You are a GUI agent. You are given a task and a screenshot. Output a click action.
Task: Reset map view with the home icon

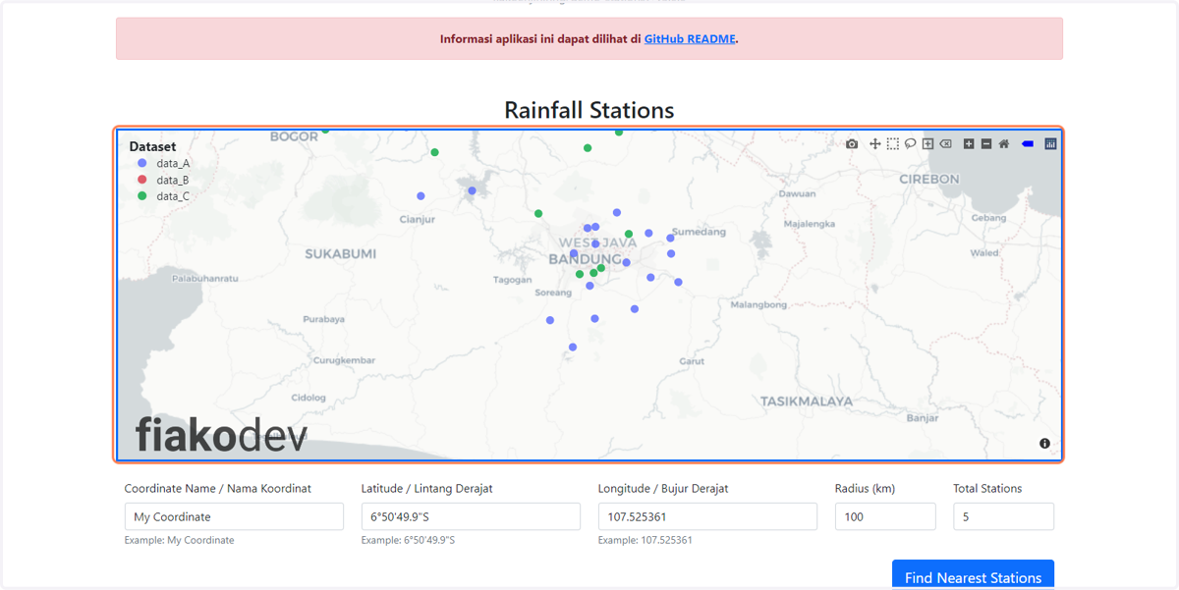pos(1004,144)
